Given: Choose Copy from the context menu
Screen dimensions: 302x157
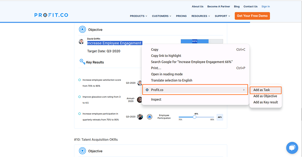Looking at the screenshot, I should tap(195, 49).
